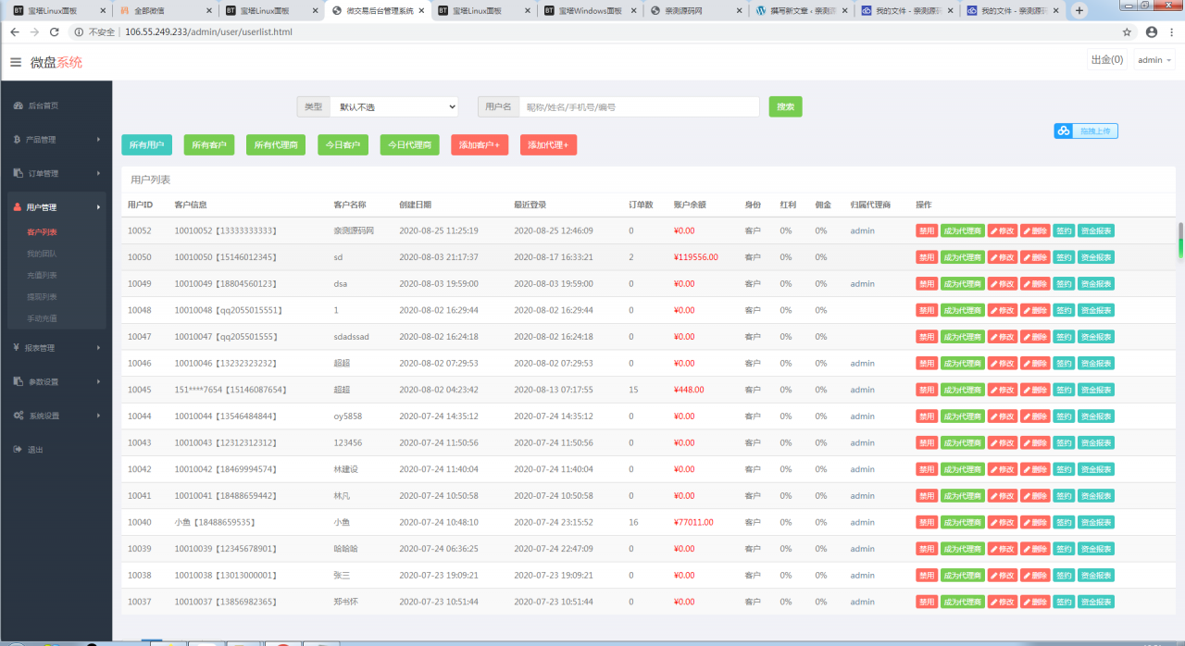Image resolution: width=1185 pixels, height=646 pixels.
Task: Click 修改 pencil button for user 10045
Action: (x=1003, y=390)
